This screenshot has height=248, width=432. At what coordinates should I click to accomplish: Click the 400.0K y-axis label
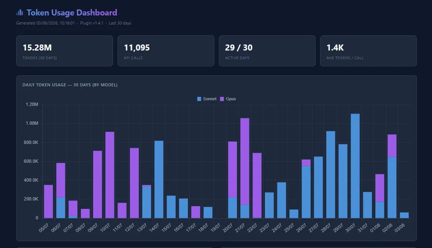[x=31, y=180]
